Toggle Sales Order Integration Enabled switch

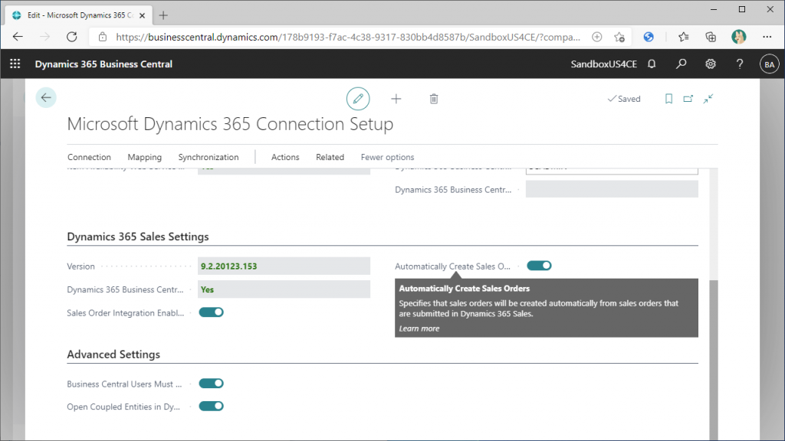coord(212,312)
